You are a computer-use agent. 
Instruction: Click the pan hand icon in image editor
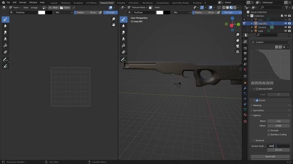tap(114, 25)
